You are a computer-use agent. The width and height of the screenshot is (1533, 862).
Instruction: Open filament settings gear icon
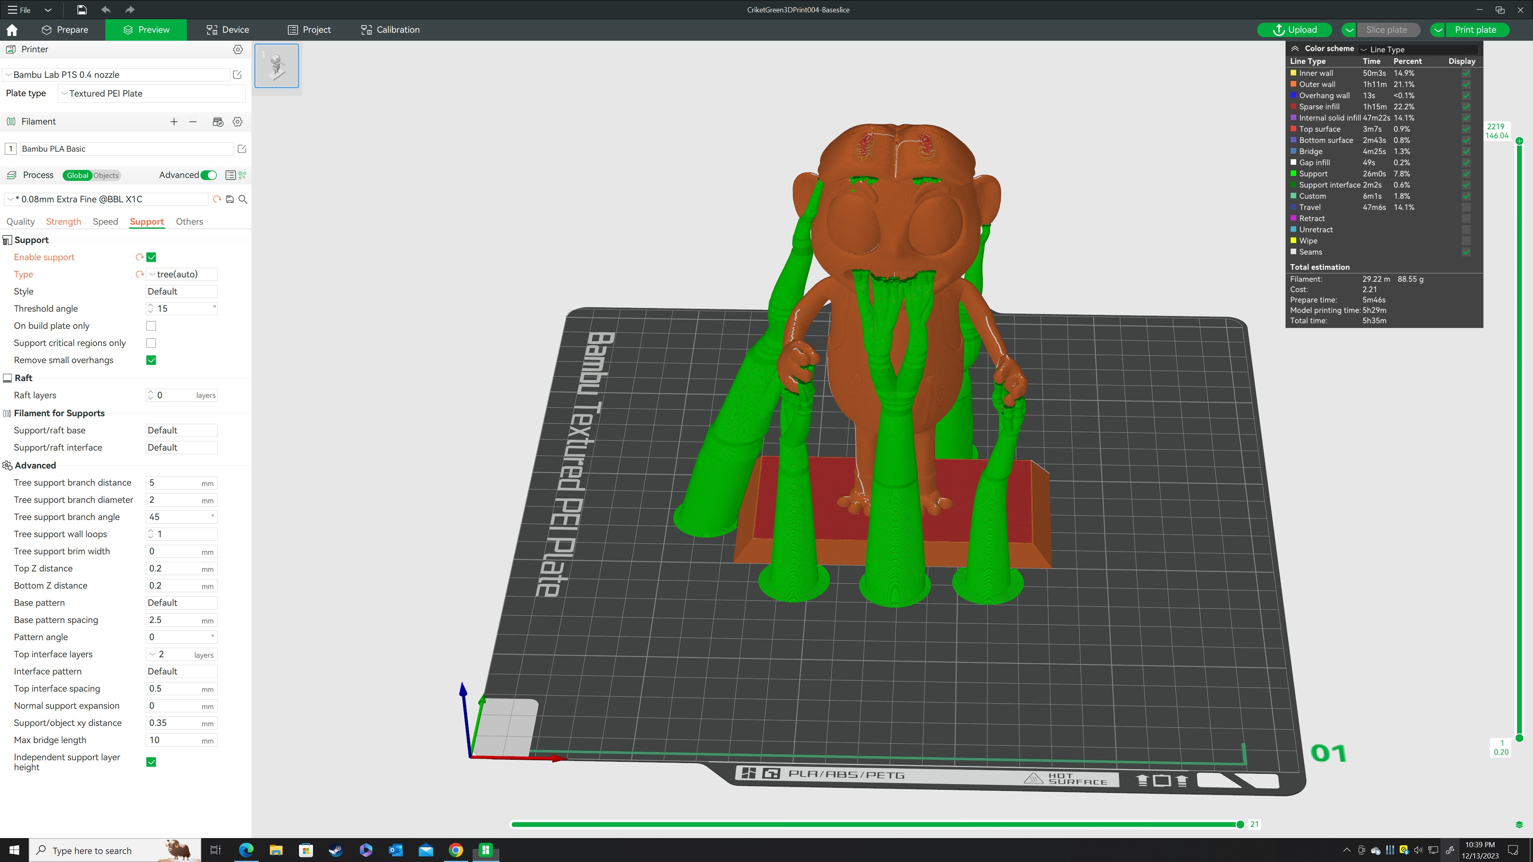(x=238, y=121)
